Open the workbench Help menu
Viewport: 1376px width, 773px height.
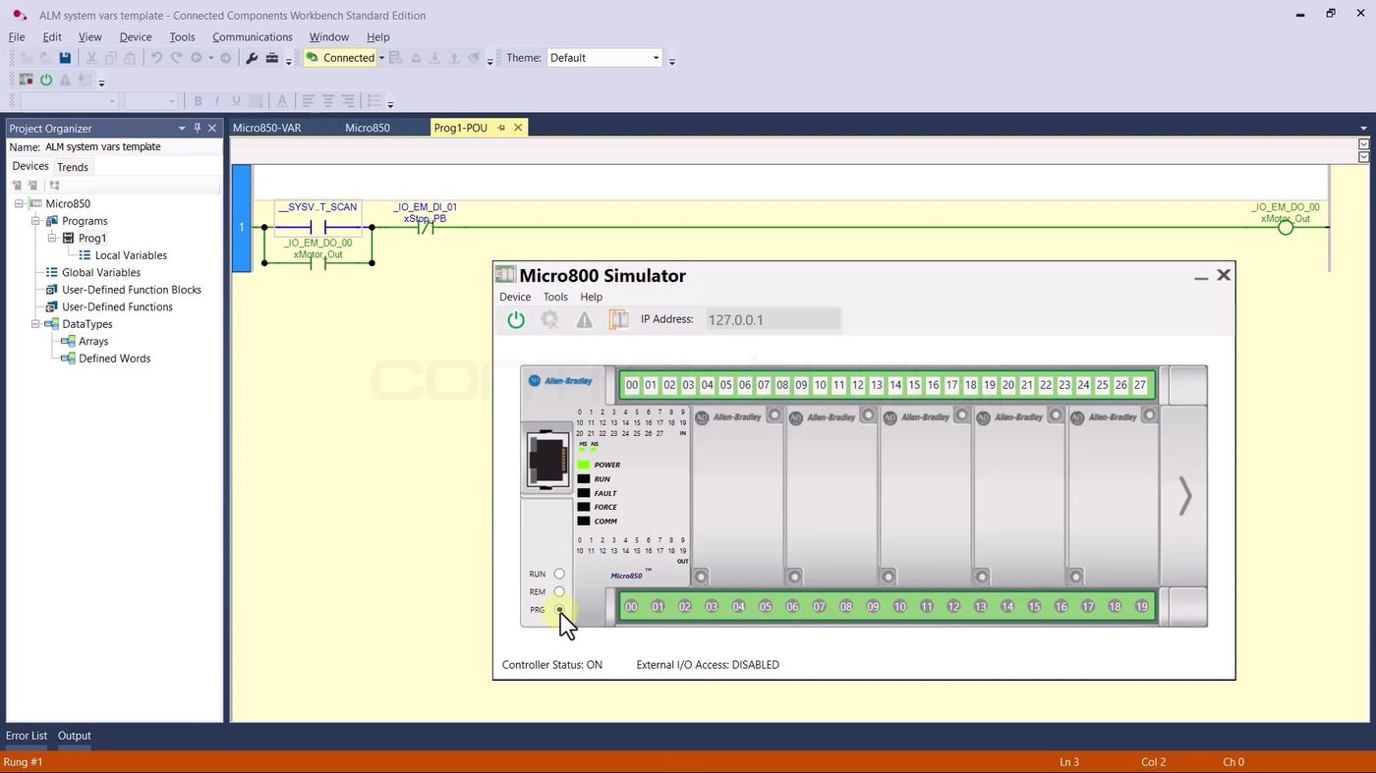click(378, 37)
